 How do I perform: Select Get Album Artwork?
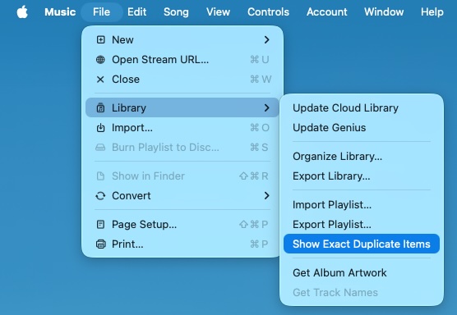pos(362,272)
